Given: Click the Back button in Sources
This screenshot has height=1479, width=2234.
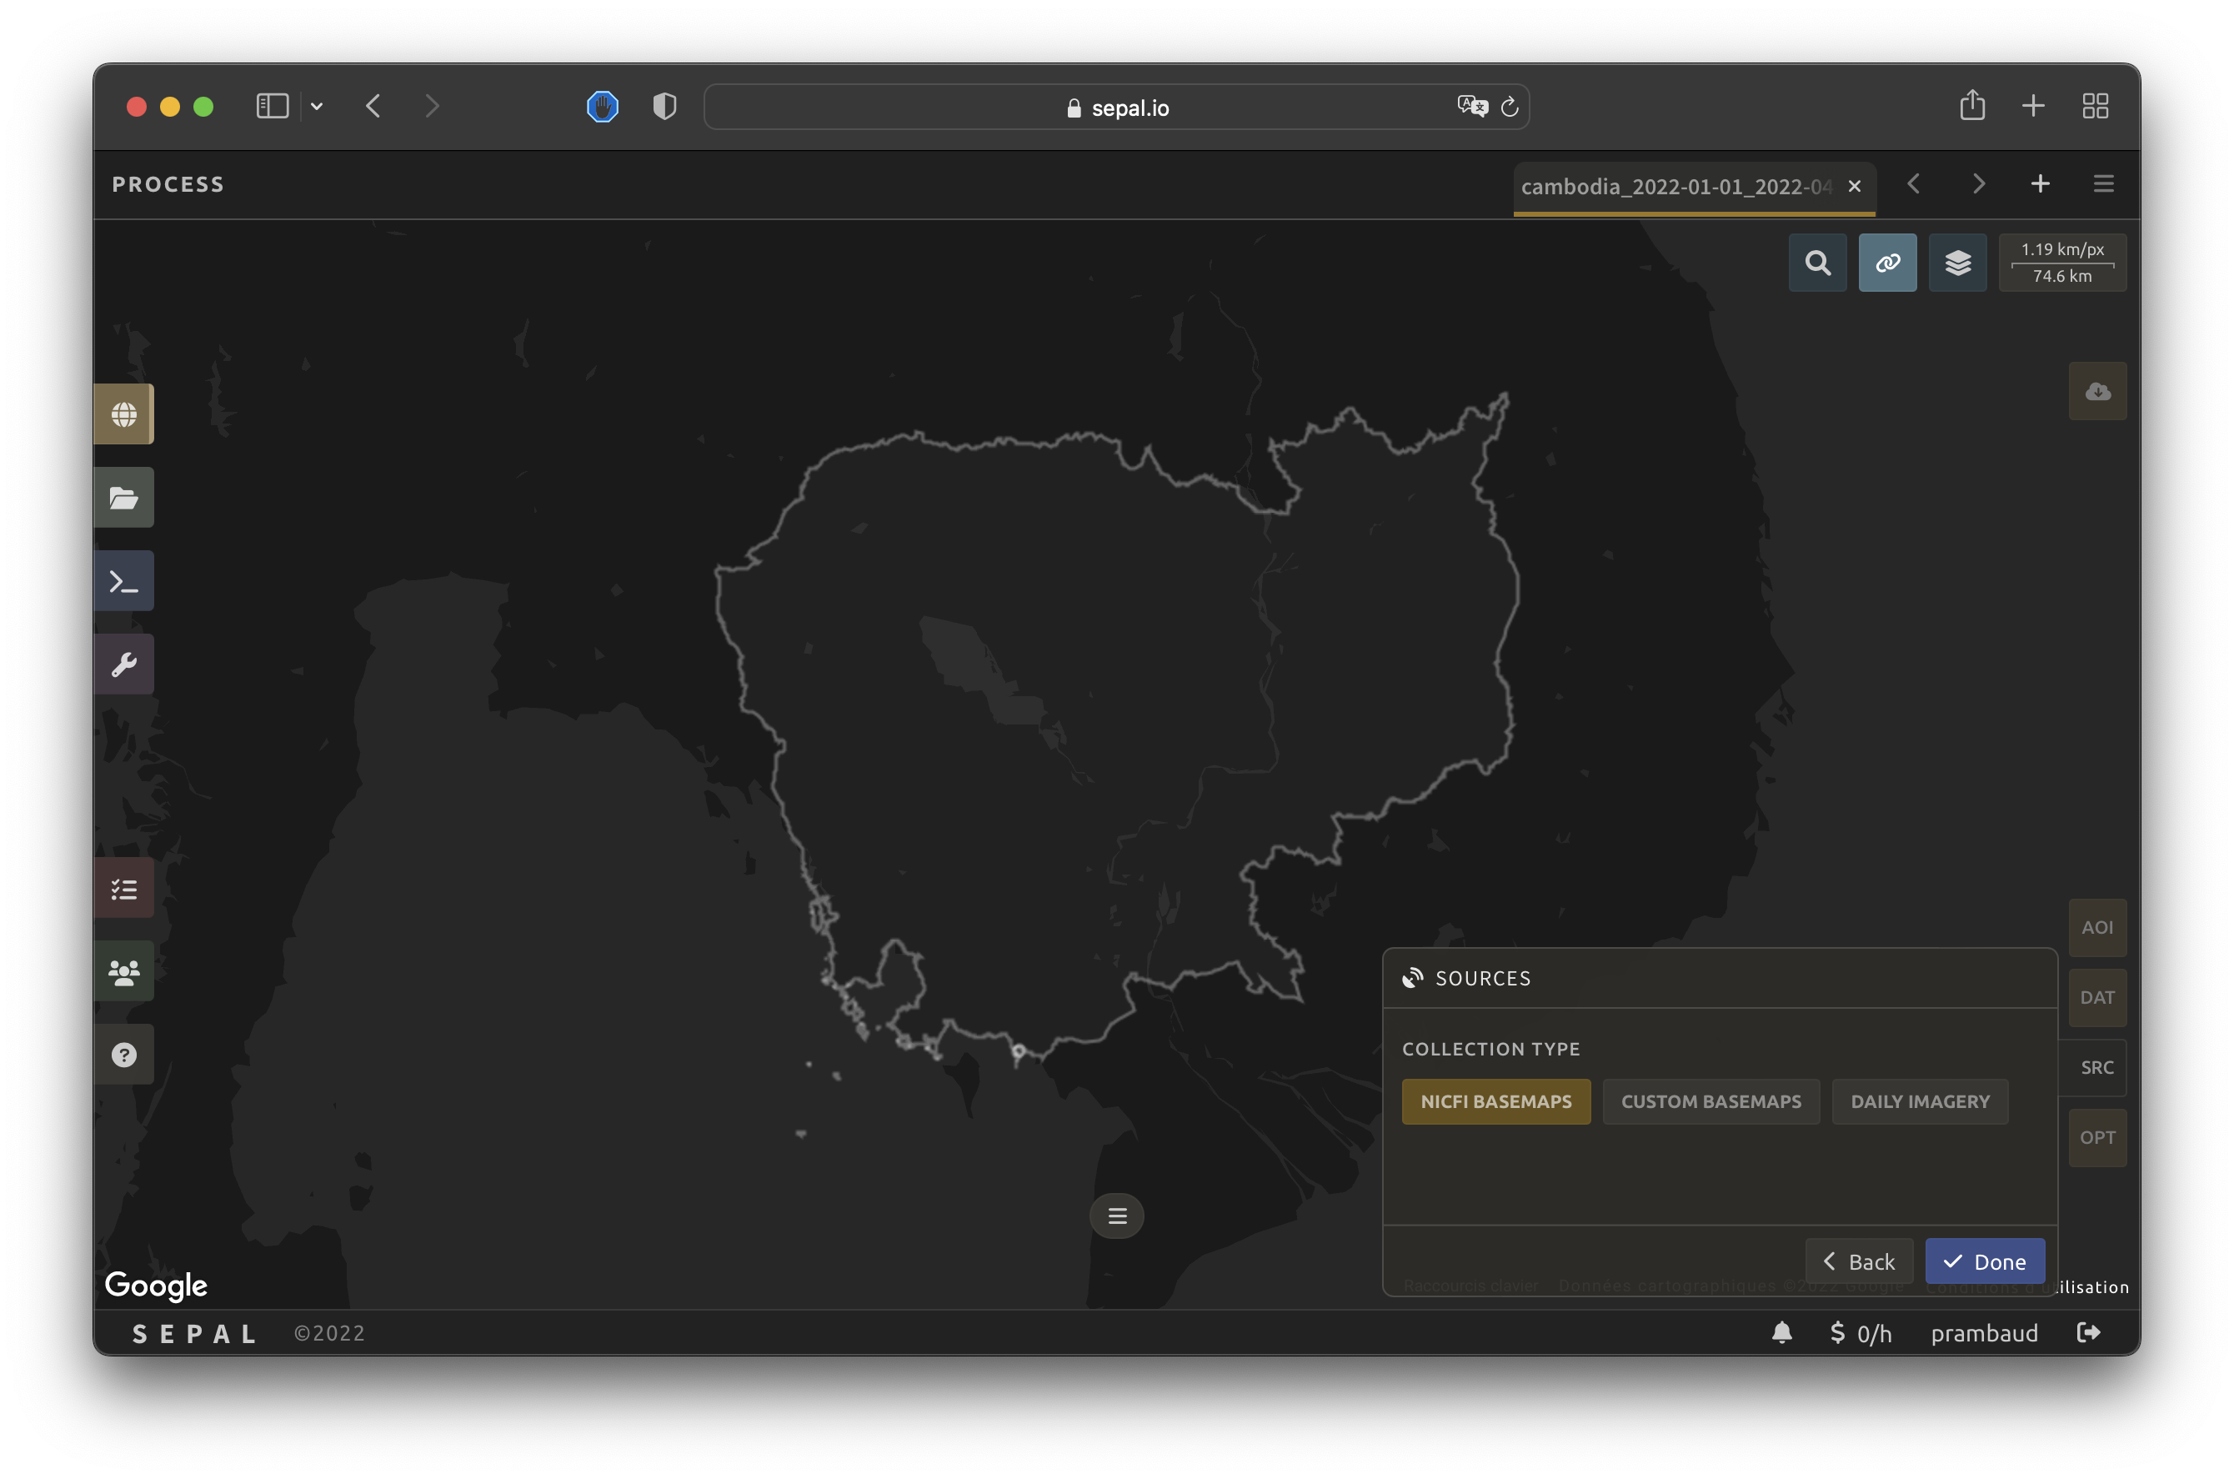Looking at the screenshot, I should pos(1859,1261).
